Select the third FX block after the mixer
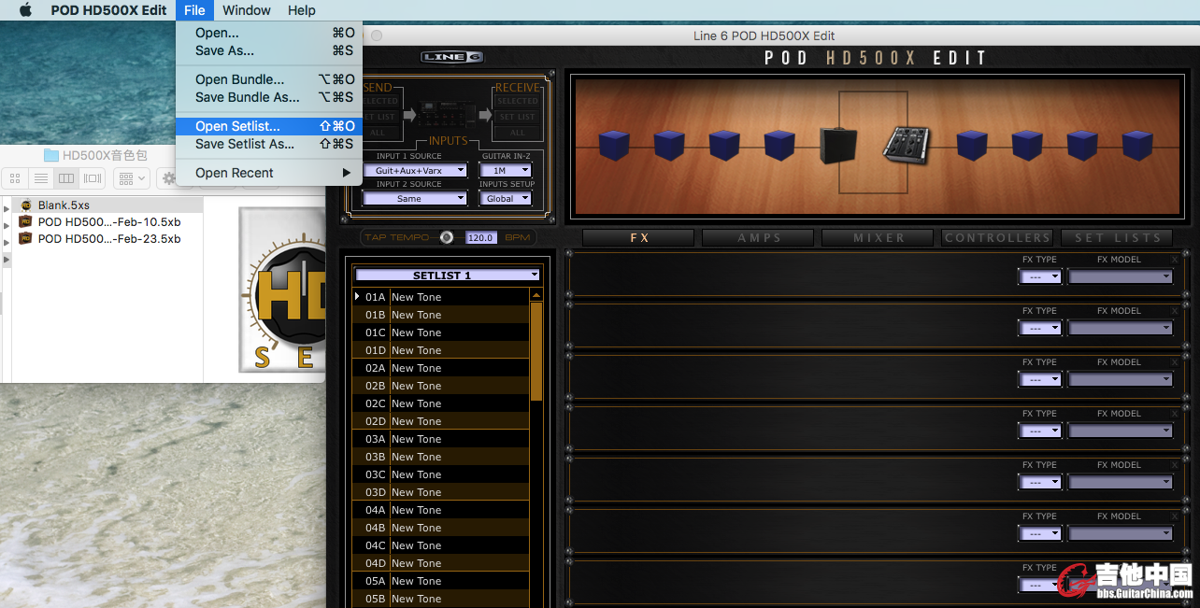Viewport: 1200px width, 608px height. pos(1082,147)
